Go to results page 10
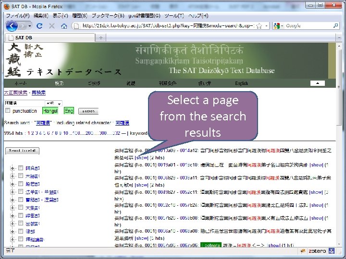Viewport: 346px width, 259px height. (65, 133)
